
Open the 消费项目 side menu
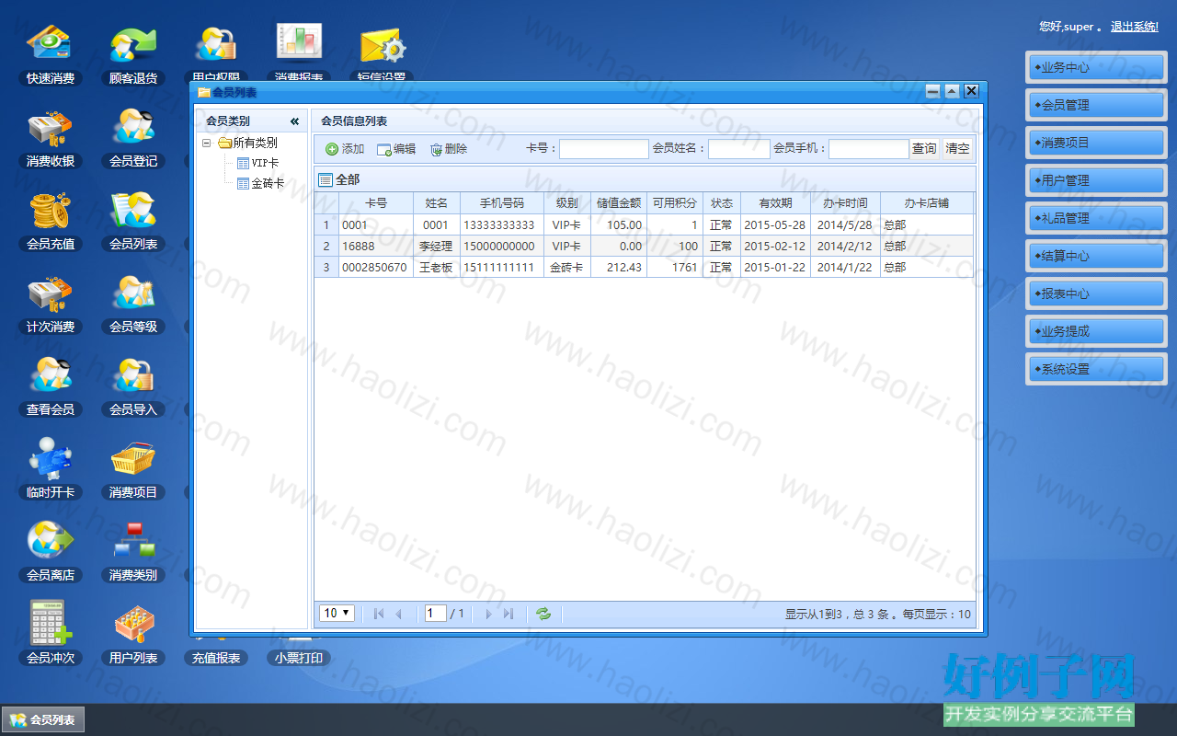click(1096, 143)
